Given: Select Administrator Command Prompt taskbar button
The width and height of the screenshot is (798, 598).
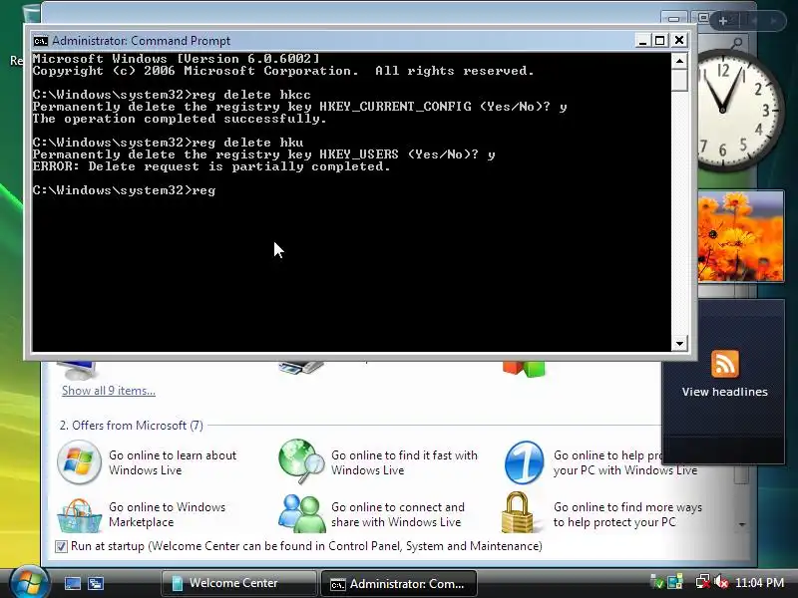Looking at the screenshot, I should (x=399, y=583).
